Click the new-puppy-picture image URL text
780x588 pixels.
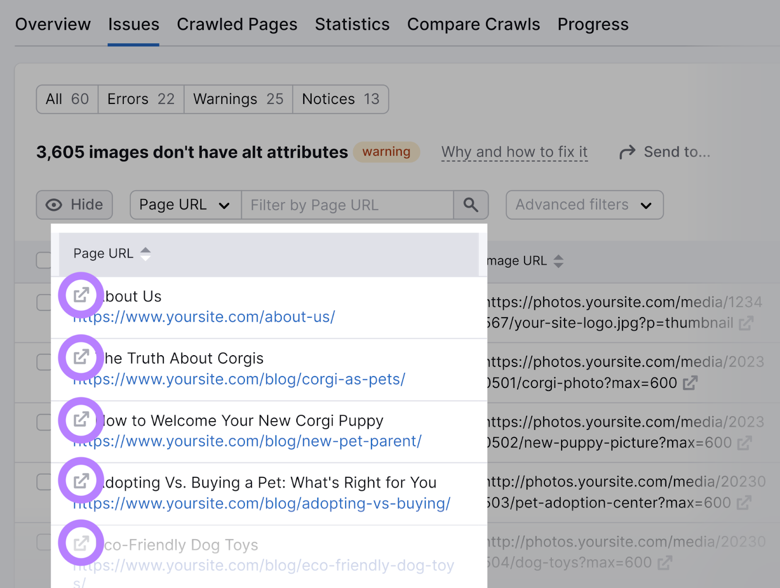(625, 433)
